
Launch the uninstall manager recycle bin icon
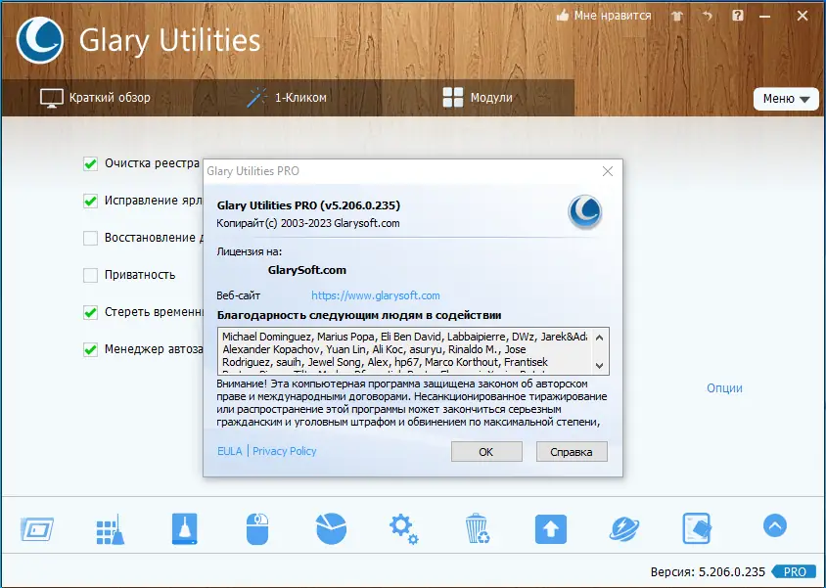click(478, 528)
